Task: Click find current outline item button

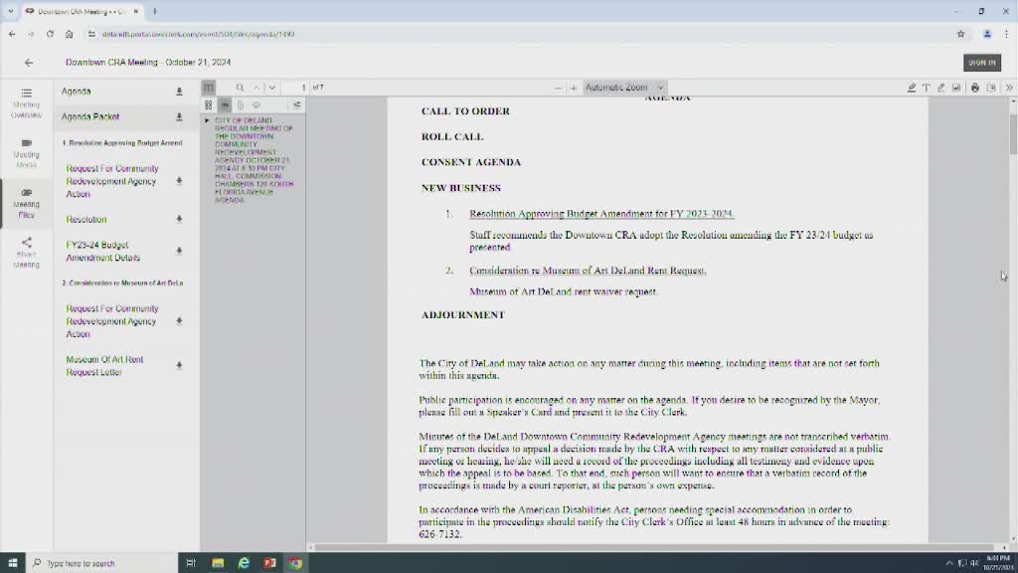Action: 296,104
